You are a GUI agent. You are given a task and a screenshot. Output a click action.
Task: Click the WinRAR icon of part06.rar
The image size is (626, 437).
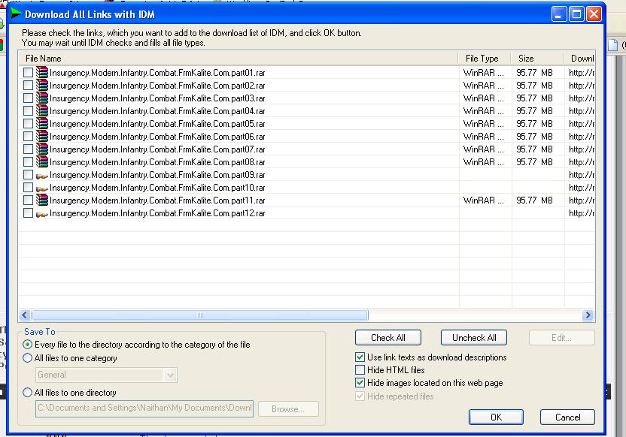(42, 136)
